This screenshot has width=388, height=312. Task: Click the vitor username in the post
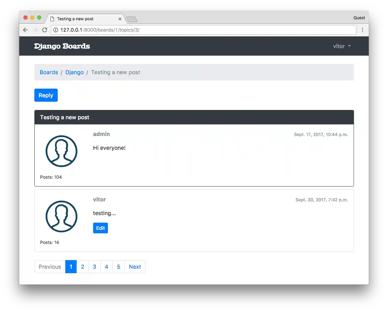tap(99, 199)
